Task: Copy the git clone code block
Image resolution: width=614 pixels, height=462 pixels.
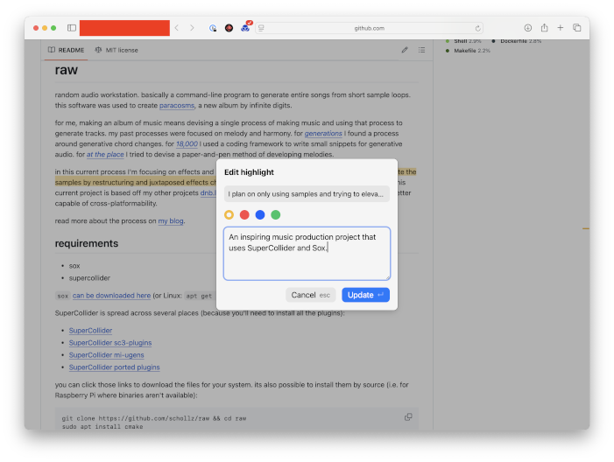Action: pyautogui.click(x=408, y=417)
